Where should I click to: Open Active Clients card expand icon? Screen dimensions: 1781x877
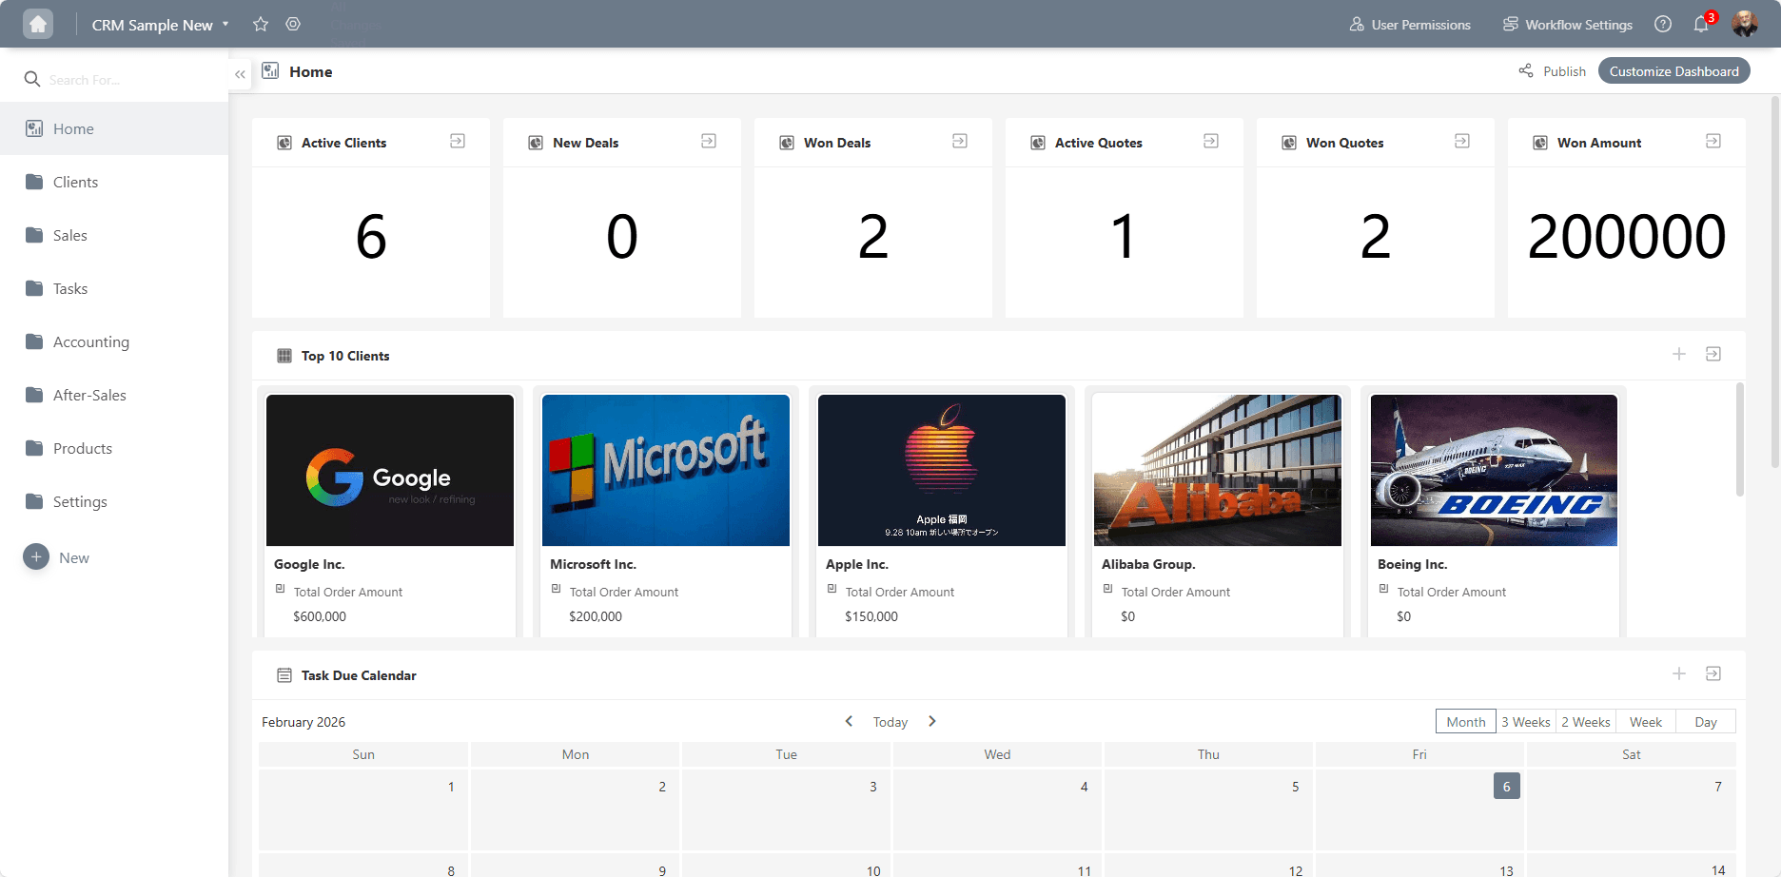coord(458,142)
